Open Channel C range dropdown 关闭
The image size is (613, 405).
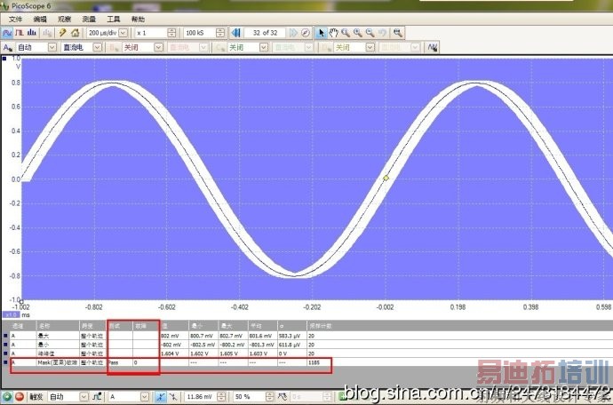264,47
